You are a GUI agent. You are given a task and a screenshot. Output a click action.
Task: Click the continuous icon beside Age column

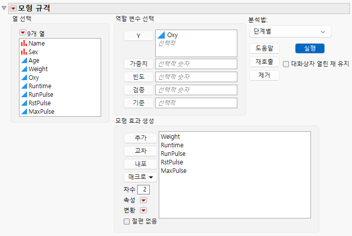click(x=24, y=61)
